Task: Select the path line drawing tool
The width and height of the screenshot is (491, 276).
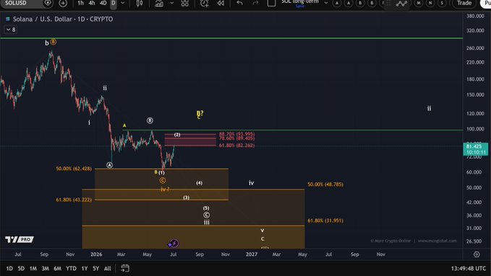Action: (x=401, y=4)
